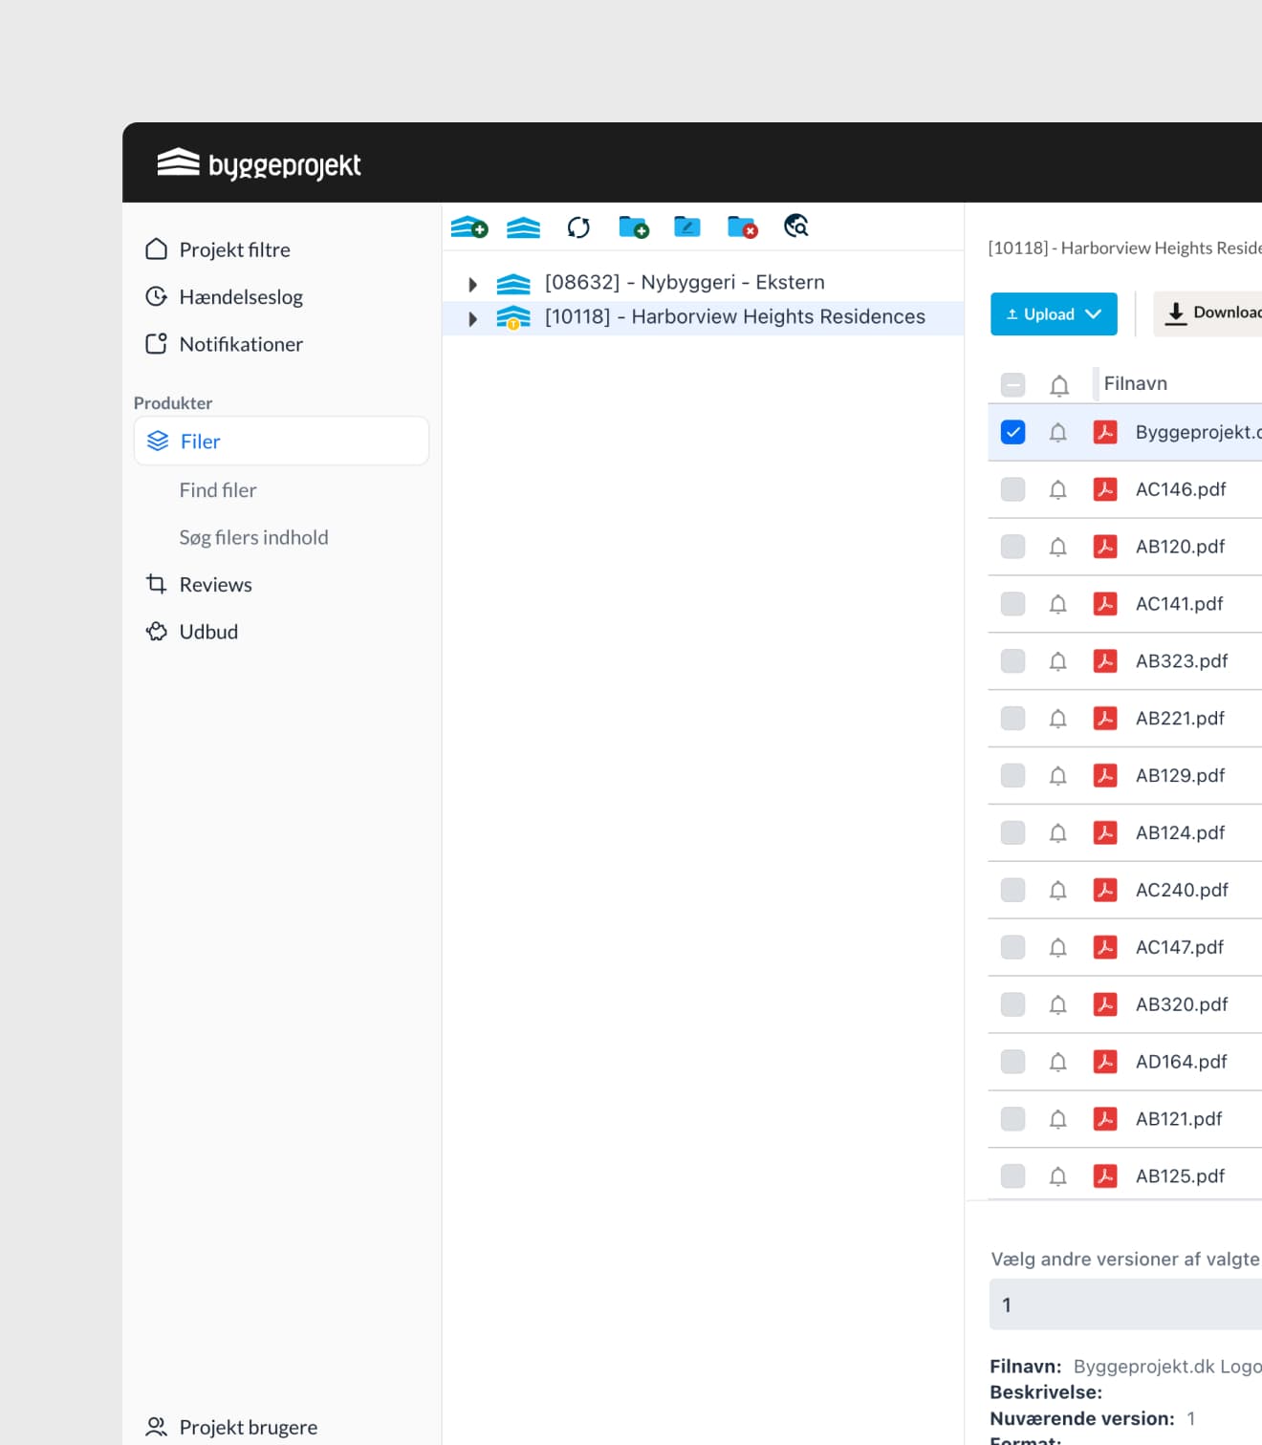This screenshot has width=1262, height=1445.
Task: Open Reviews in sidebar
Action: [199, 585]
